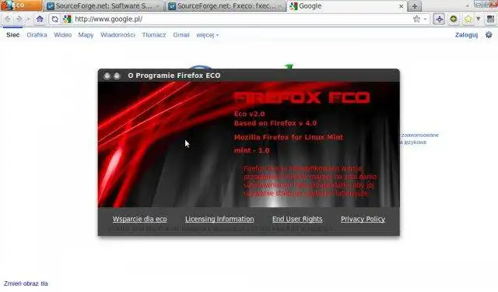Open the Grafika link
This screenshot has width=498, height=292.
click(37, 35)
